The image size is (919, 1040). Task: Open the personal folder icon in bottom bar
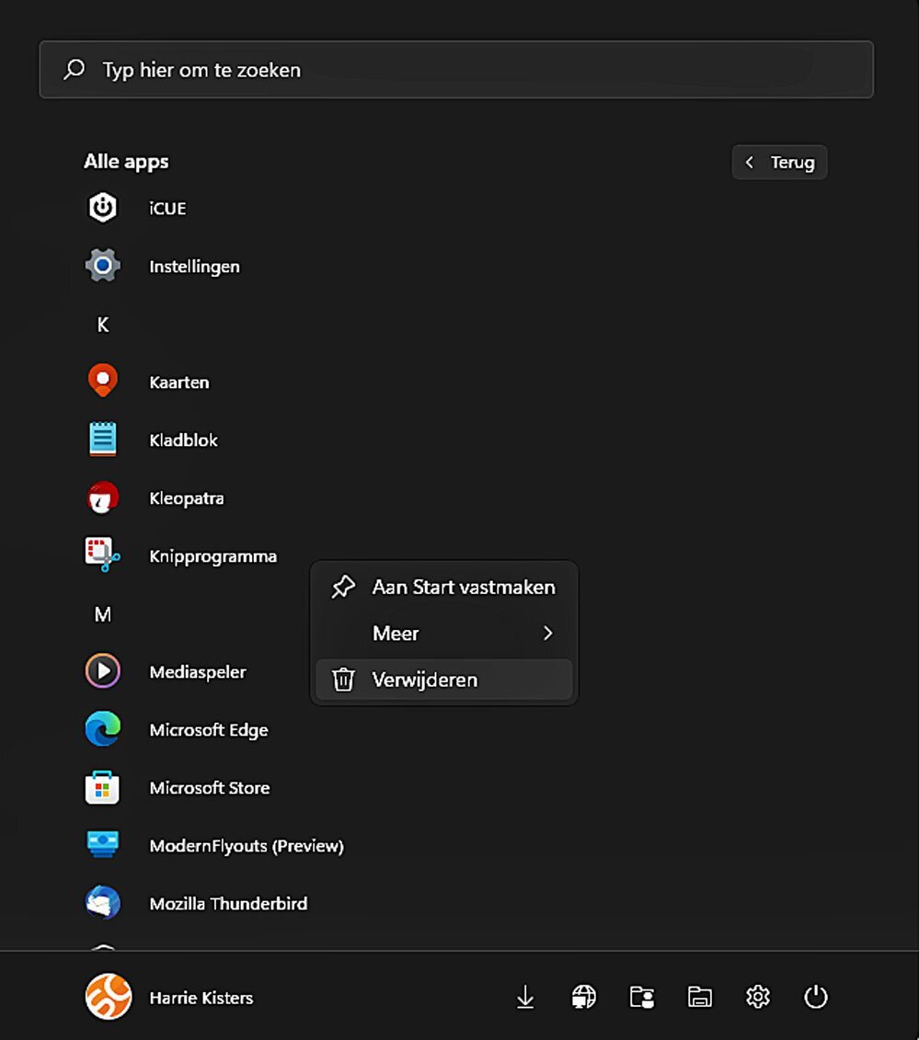pyautogui.click(x=641, y=997)
